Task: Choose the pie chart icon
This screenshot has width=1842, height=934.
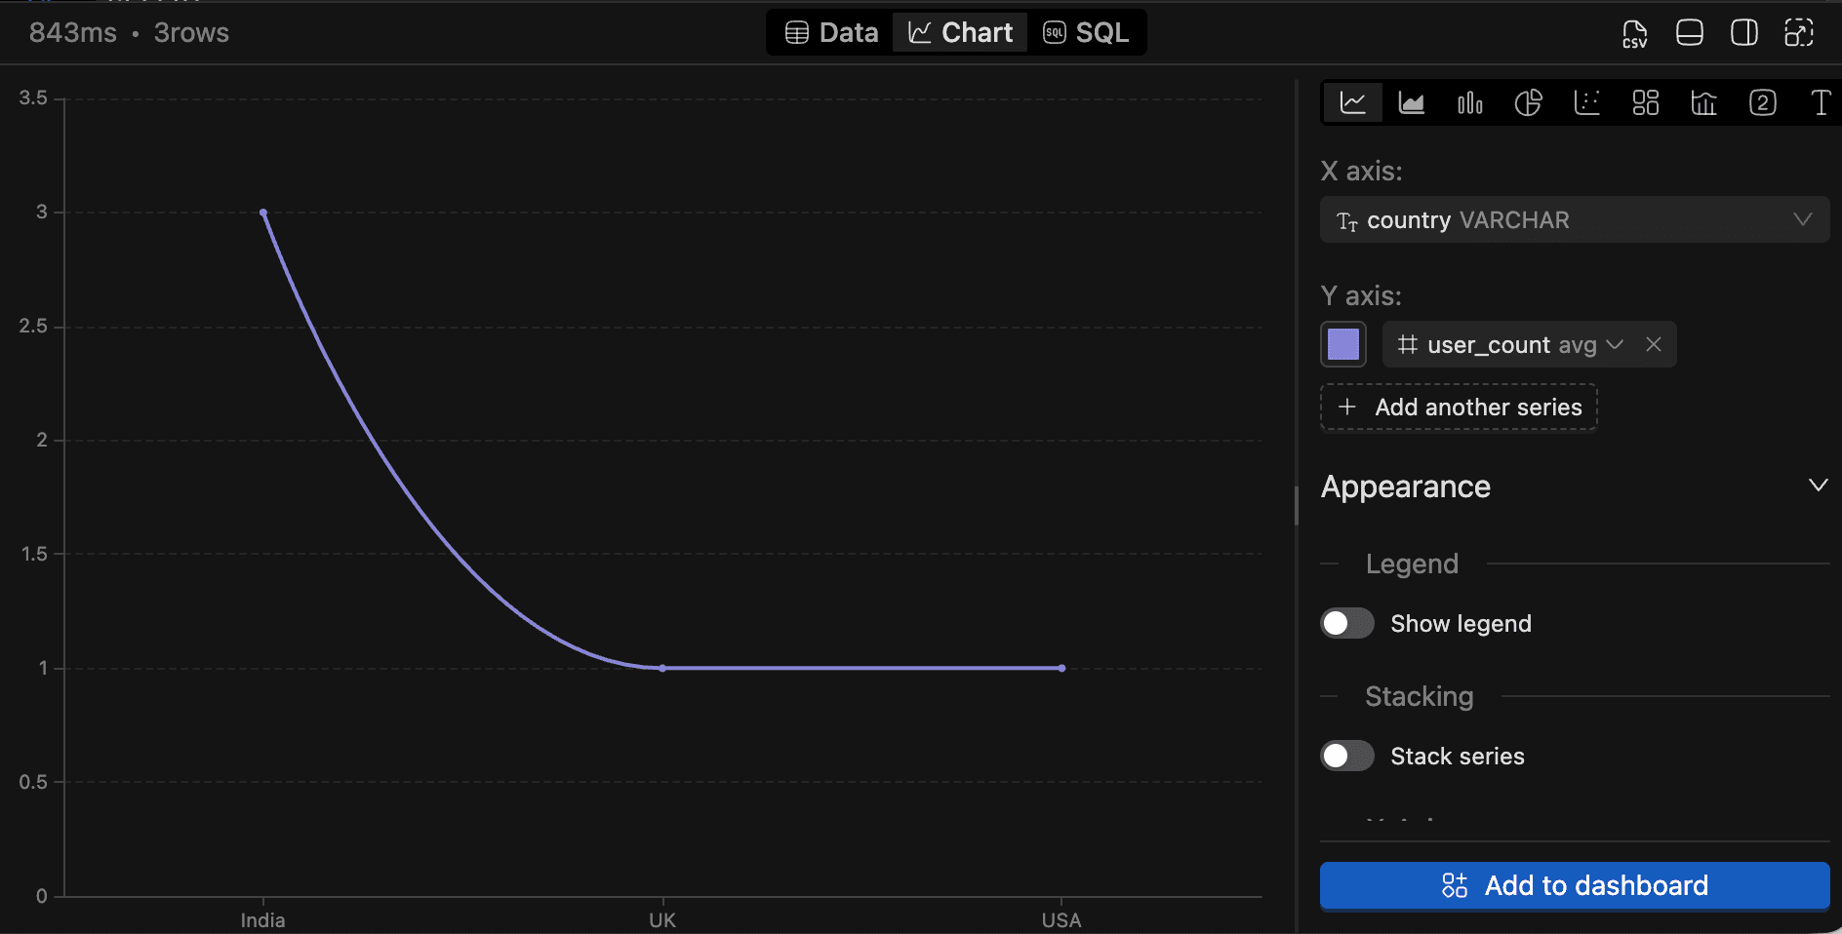Action: 1528,102
